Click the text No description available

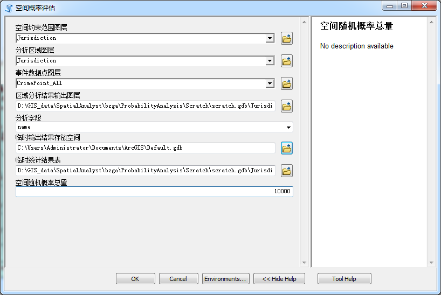click(356, 46)
